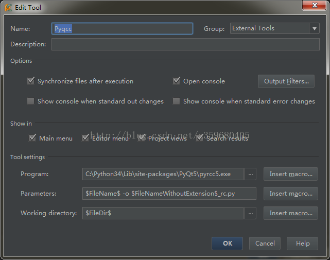Click the Parameters input field
Viewport: 330px width, 260px height.
pos(169,194)
